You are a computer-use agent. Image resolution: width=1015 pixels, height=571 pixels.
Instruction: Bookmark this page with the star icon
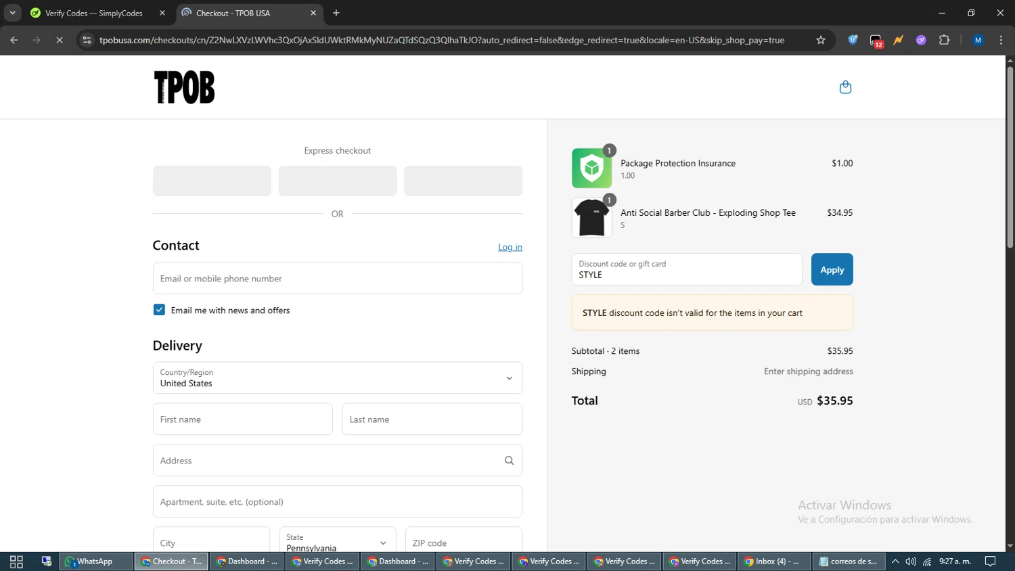(821, 40)
